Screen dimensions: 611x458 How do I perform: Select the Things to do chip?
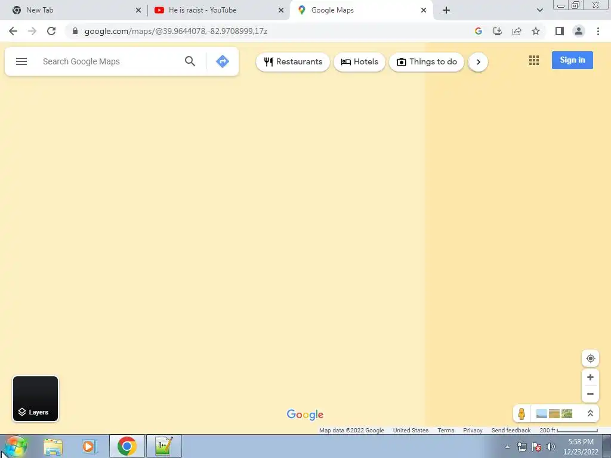coord(426,62)
